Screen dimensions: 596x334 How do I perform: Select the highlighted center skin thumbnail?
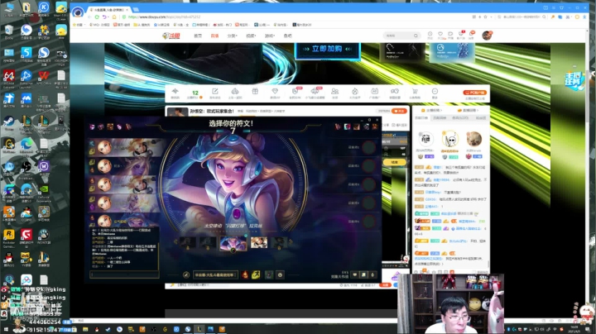click(x=233, y=243)
